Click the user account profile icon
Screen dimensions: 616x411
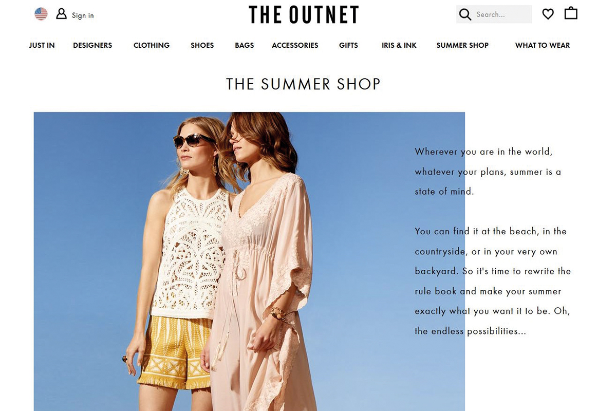coord(61,14)
